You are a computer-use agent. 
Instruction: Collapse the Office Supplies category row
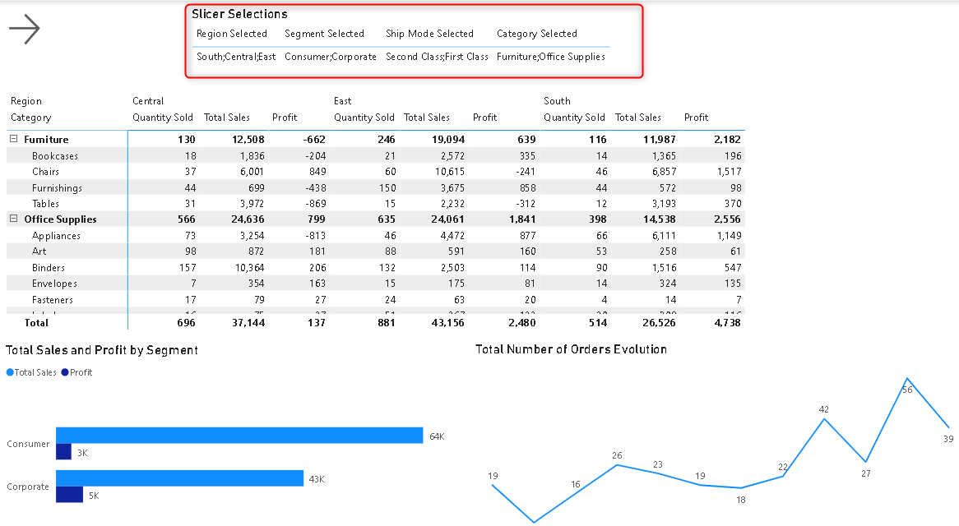[13, 219]
